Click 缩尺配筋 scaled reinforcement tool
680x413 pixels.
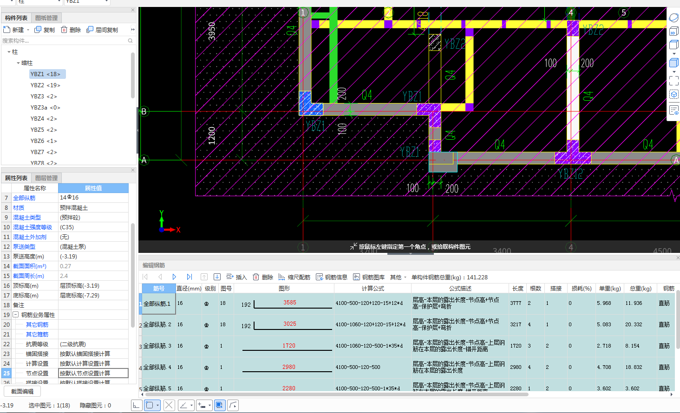tap(294, 277)
